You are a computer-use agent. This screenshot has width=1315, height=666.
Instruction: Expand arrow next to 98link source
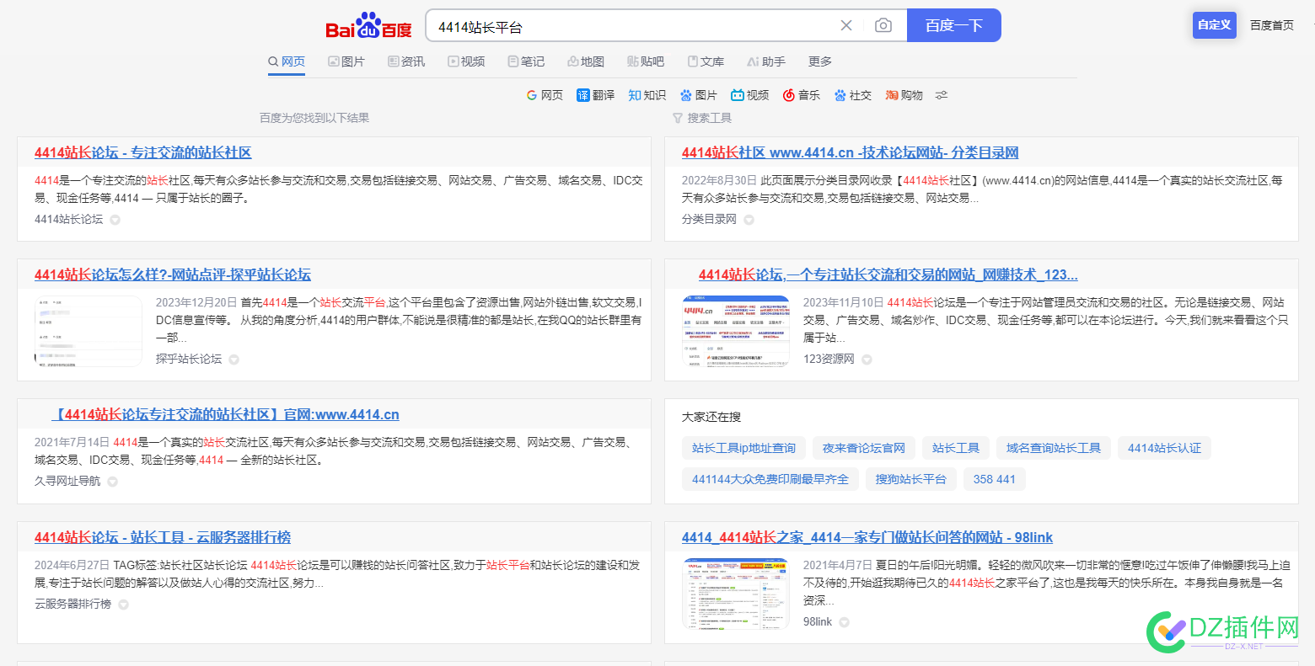pyautogui.click(x=844, y=622)
